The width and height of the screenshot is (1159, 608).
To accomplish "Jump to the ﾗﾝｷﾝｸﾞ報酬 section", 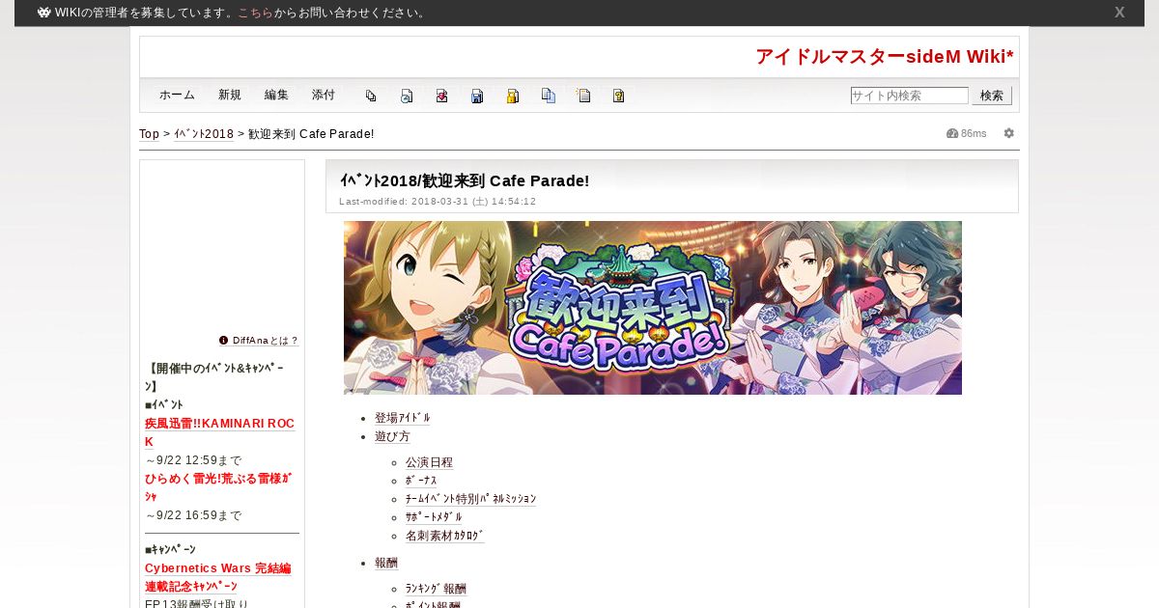I will 436,589.
